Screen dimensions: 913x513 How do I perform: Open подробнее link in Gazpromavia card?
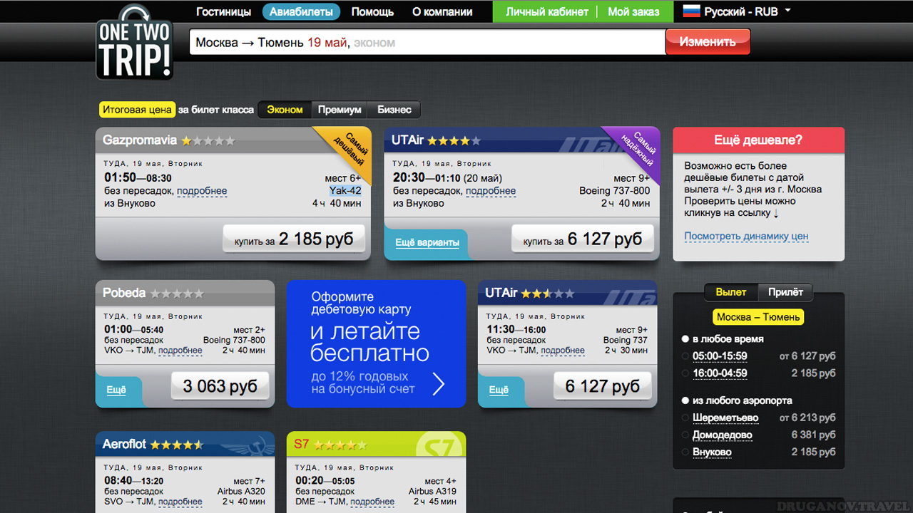202,191
